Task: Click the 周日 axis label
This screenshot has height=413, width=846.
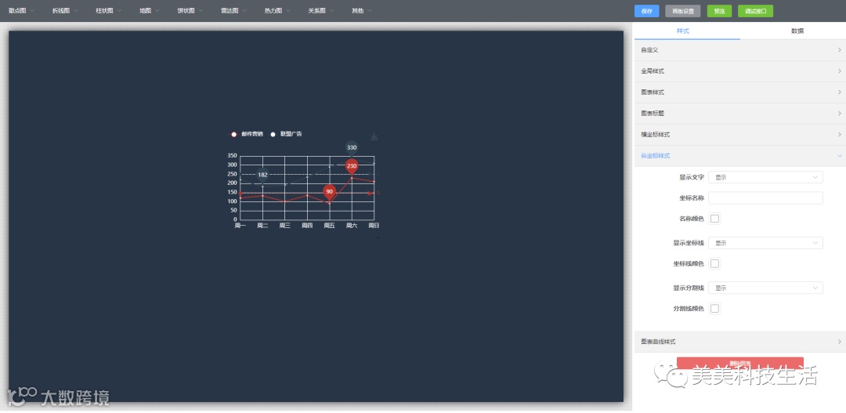Action: pyautogui.click(x=374, y=226)
